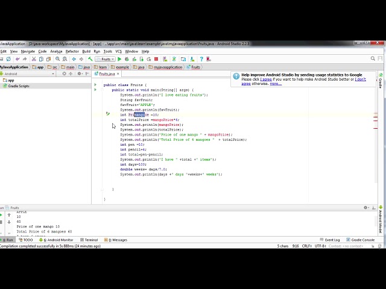The image size is (386, 289).
Task: Click the Paste clipboard icon
Action: coord(48,59)
